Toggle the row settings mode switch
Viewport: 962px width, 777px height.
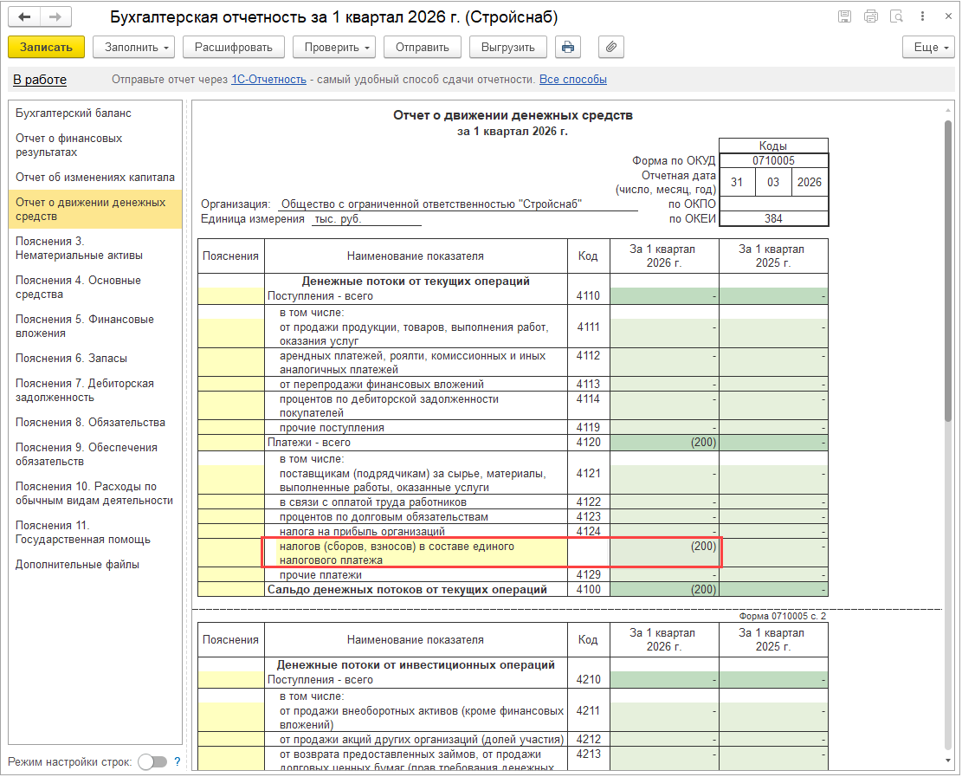click(x=152, y=762)
